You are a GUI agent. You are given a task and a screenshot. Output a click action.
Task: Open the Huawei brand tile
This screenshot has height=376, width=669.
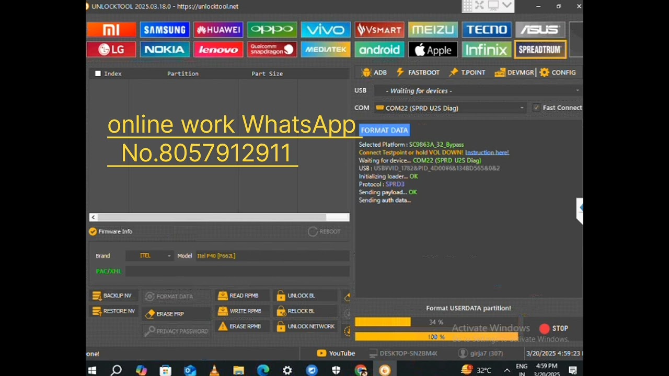[218, 30]
